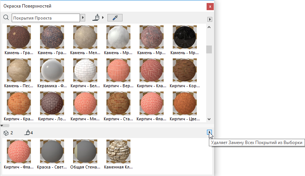The height and width of the screenshot is (176, 305).
Task: Select the paint brush surface tool
Action: [x=97, y=17]
